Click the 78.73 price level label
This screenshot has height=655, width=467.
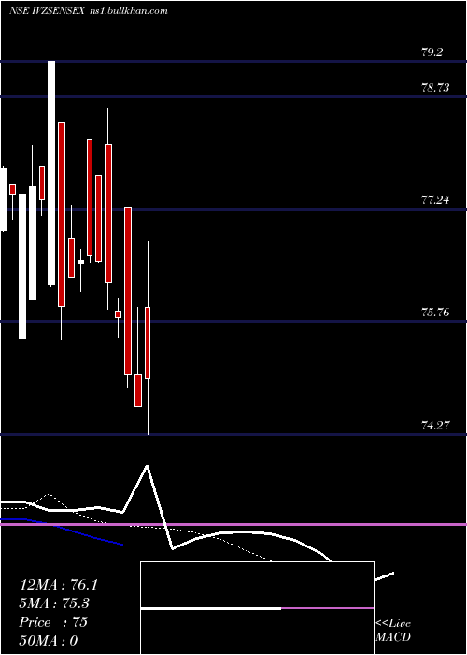pyautogui.click(x=435, y=88)
